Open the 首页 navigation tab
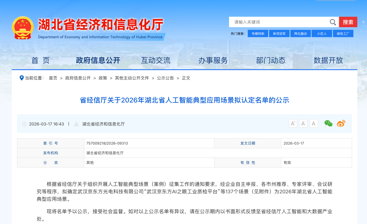The width and height of the screenshot is (367, 224). point(40,60)
